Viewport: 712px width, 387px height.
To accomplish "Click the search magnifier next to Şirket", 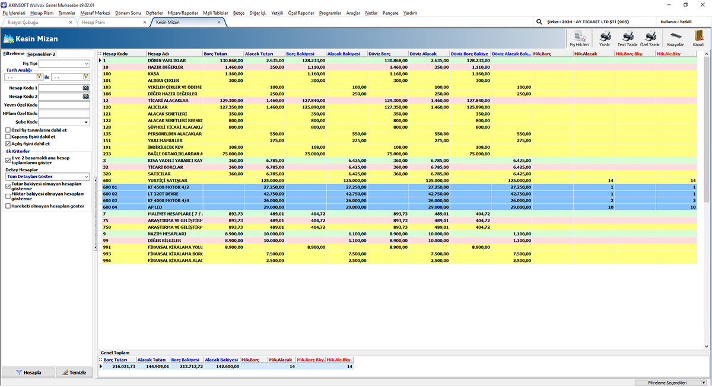I will coord(539,22).
